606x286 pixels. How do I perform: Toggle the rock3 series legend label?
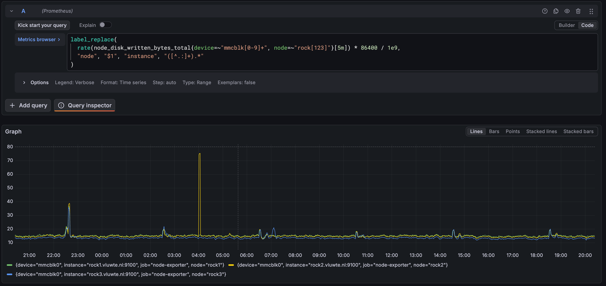point(121,275)
